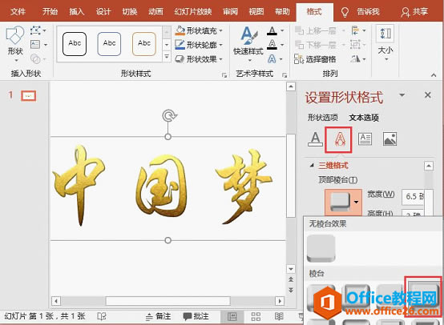The width and height of the screenshot is (444, 325).
Task: Select the no bevel effect thumbnail
Action: 321,248
